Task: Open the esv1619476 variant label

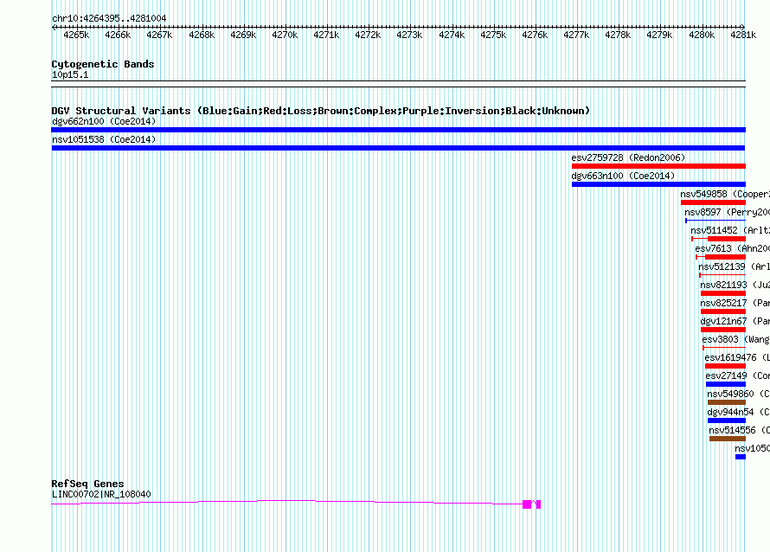Action: click(736, 357)
